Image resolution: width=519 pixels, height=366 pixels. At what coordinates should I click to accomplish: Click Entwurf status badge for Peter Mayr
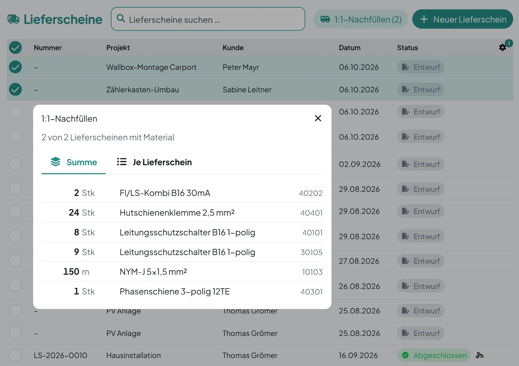(x=421, y=67)
